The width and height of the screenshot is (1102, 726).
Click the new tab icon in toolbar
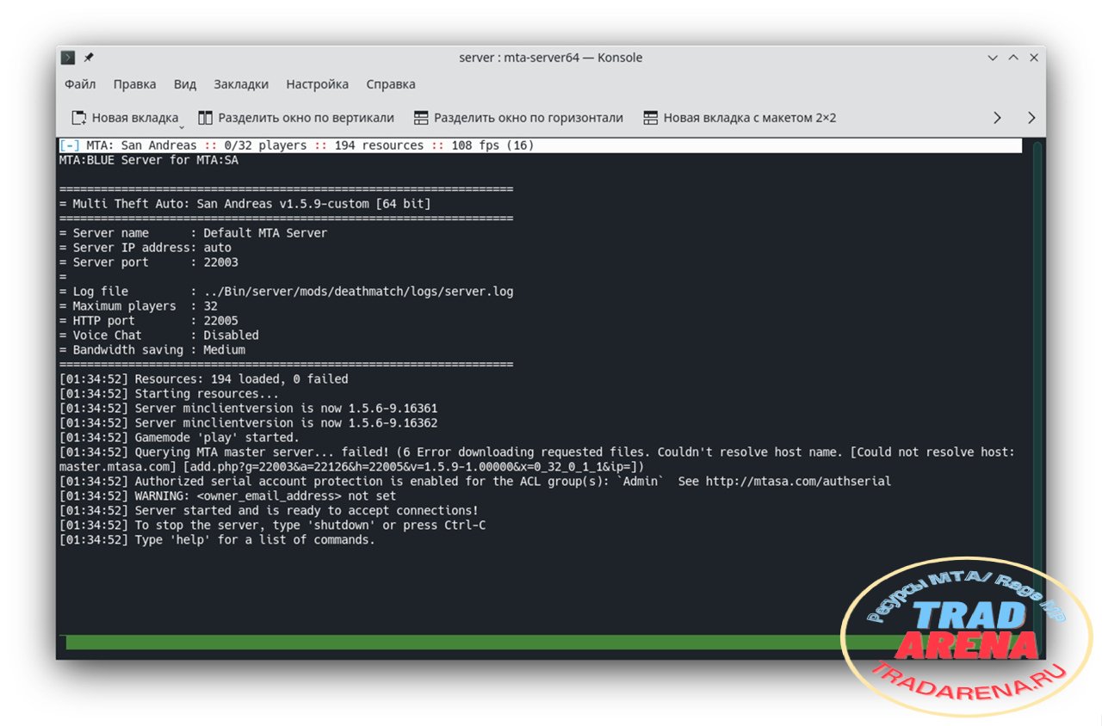(x=78, y=118)
